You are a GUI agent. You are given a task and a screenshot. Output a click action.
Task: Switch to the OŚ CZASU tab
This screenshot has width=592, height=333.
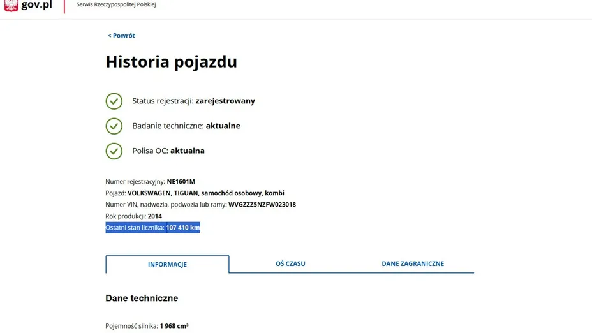click(x=290, y=263)
